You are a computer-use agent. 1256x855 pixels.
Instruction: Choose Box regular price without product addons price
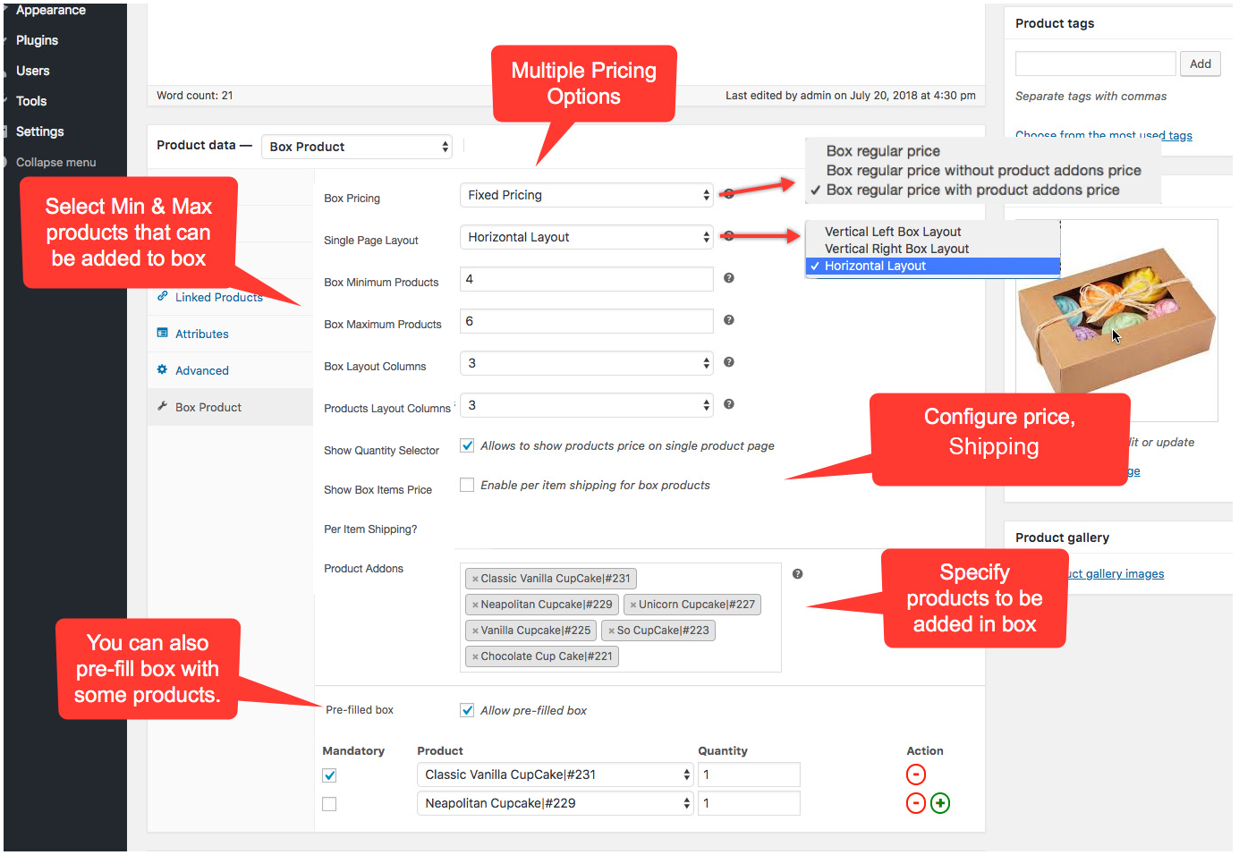[983, 171]
